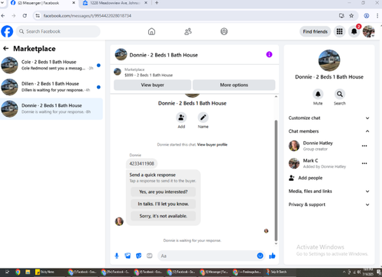Open the Home feed icon
The image size is (382, 277).
pos(151,31)
